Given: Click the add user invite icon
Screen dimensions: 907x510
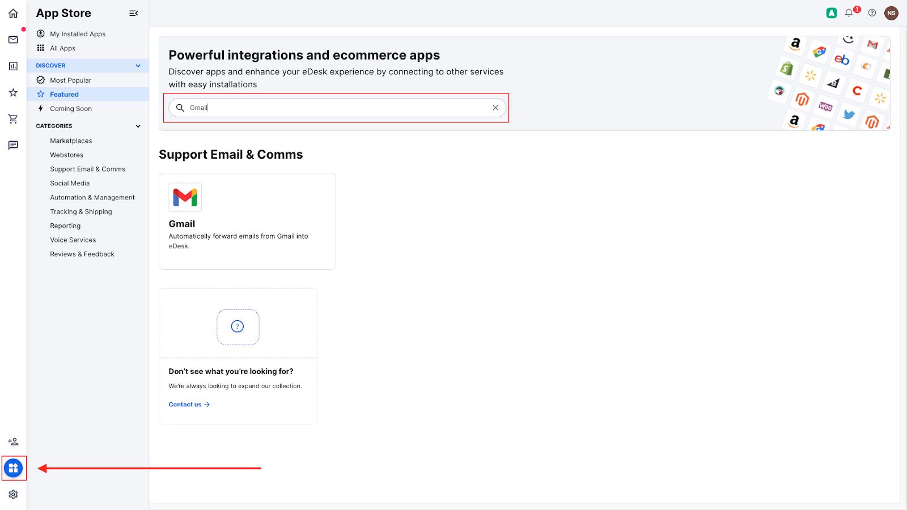Looking at the screenshot, I should (13, 441).
